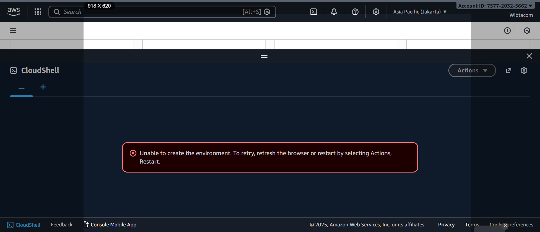The height and width of the screenshot is (232, 540).
Task: Click the AWS logo home icon
Action: pos(13,12)
